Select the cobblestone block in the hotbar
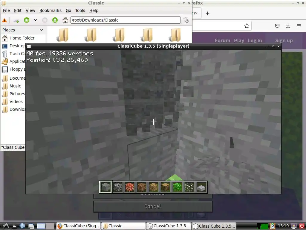The width and height of the screenshot is (306, 230). tap(118, 187)
